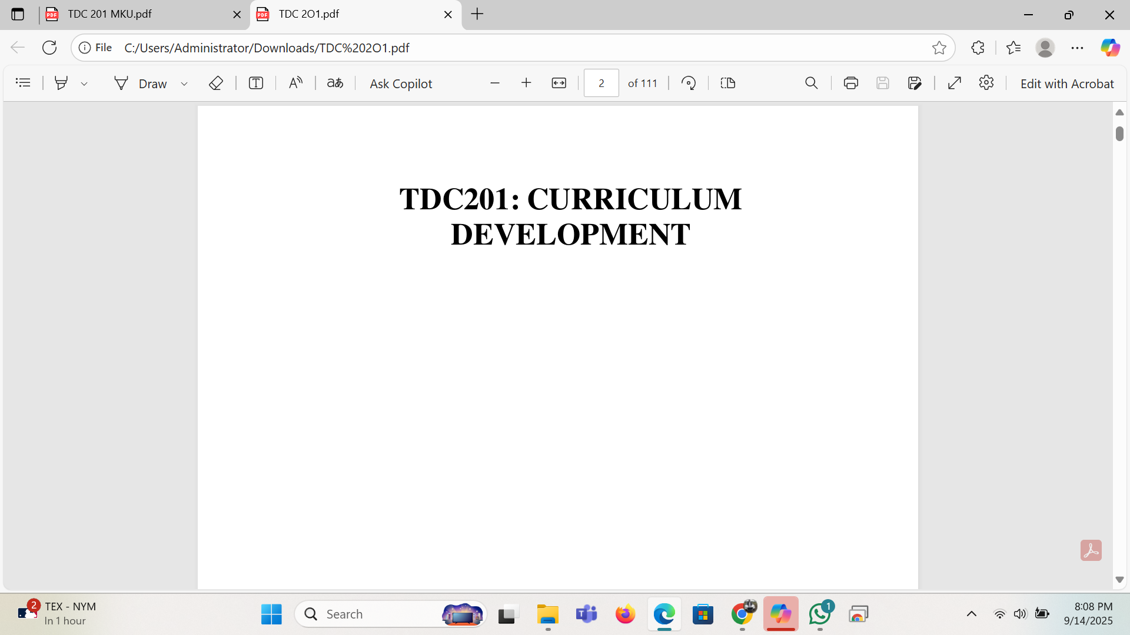The height and width of the screenshot is (635, 1130).
Task: Zoom out with the minus button
Action: 495,83
